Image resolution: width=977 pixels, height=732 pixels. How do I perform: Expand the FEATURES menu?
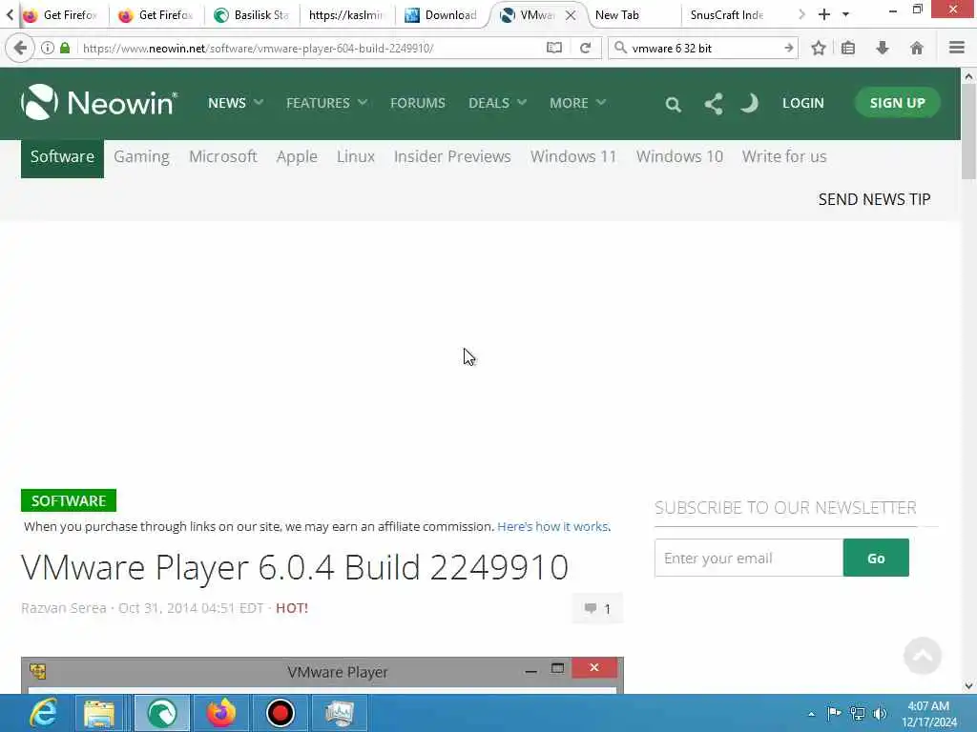point(326,103)
